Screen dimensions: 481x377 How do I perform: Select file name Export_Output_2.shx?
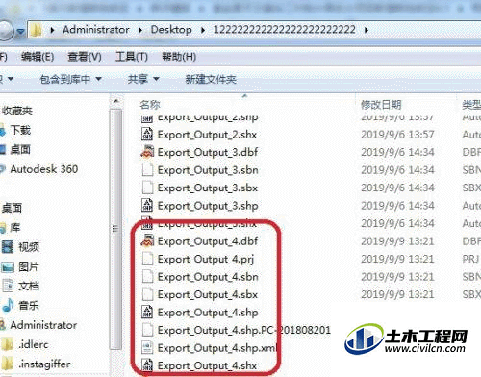pos(207,135)
